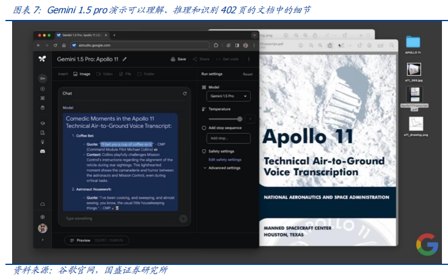The height and width of the screenshot is (280, 448).
Task: Open the cloud icon in sidebar
Action: [x=42, y=204]
